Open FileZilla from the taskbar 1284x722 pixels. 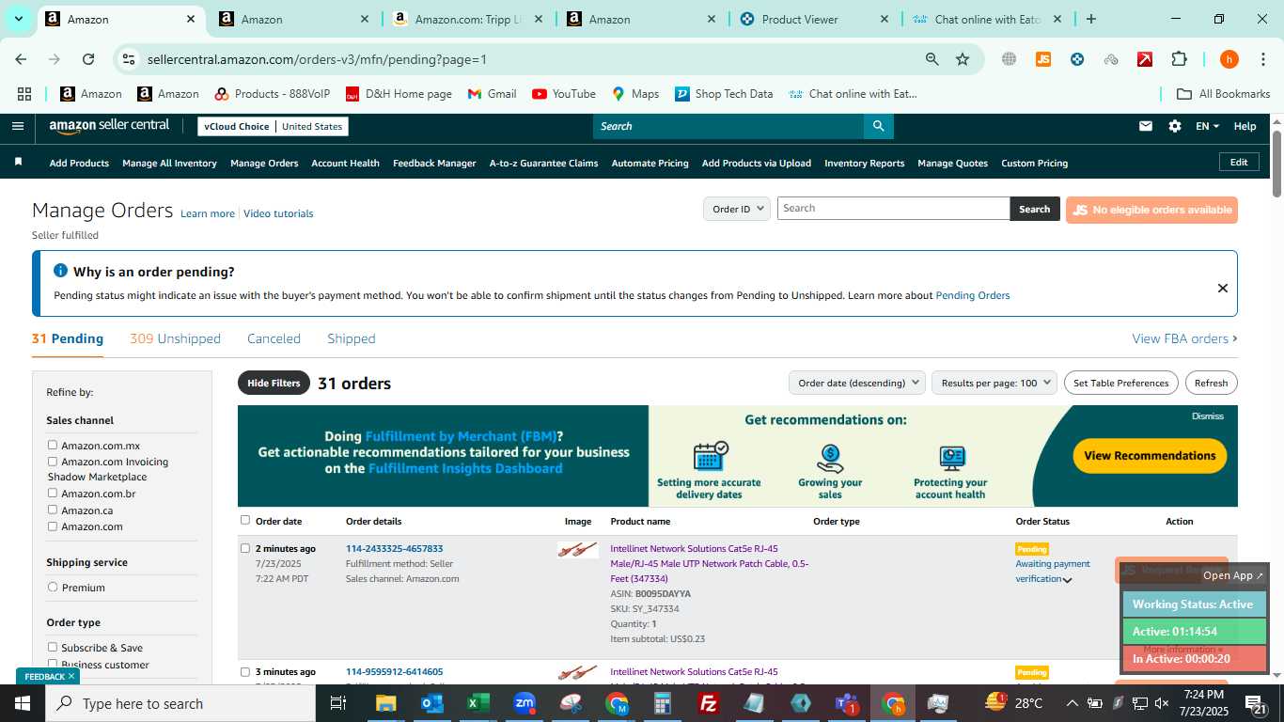click(x=709, y=703)
